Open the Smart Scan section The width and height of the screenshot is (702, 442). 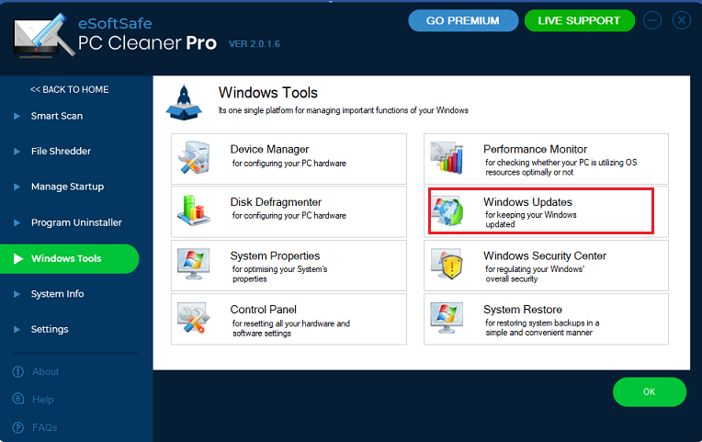click(x=57, y=116)
